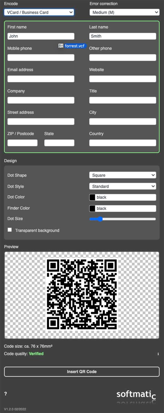Focus the State input field
164x413 pixels.
(x=59, y=143)
